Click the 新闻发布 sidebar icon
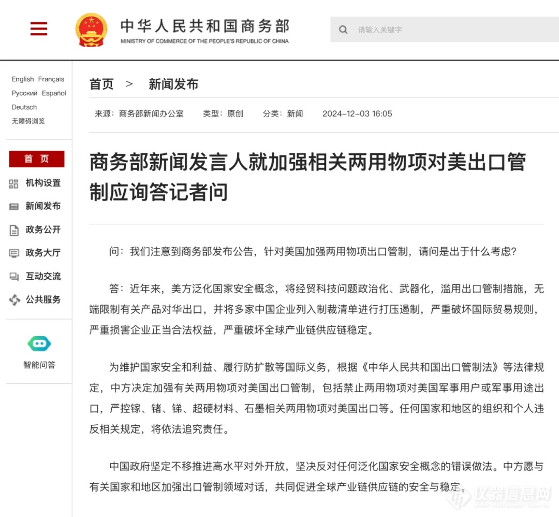559x517 pixels. click(x=13, y=207)
